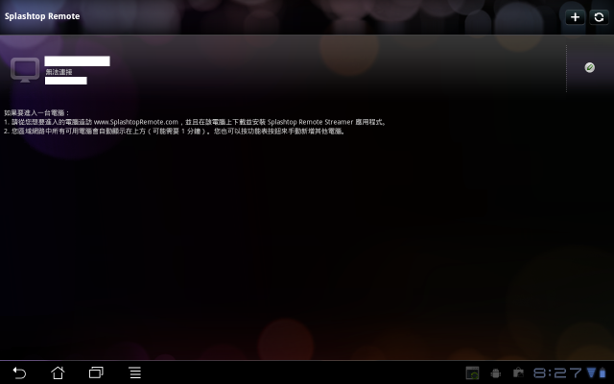Tap the Android back button
Screen dimensions: 614x384
click(x=19, y=372)
